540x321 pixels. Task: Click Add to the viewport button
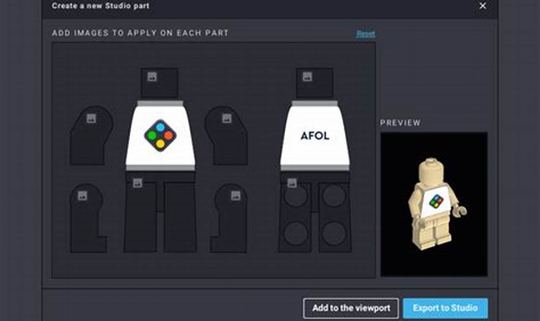351,308
